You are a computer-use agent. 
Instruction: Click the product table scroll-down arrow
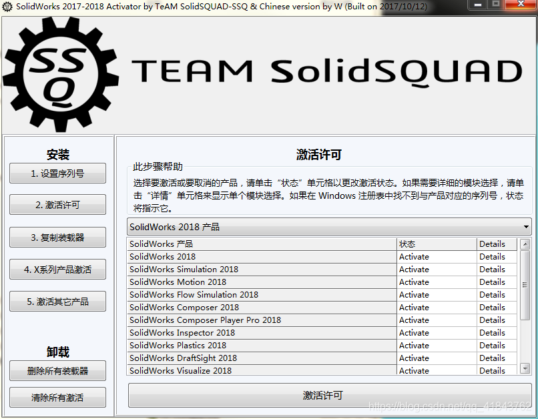click(525, 368)
